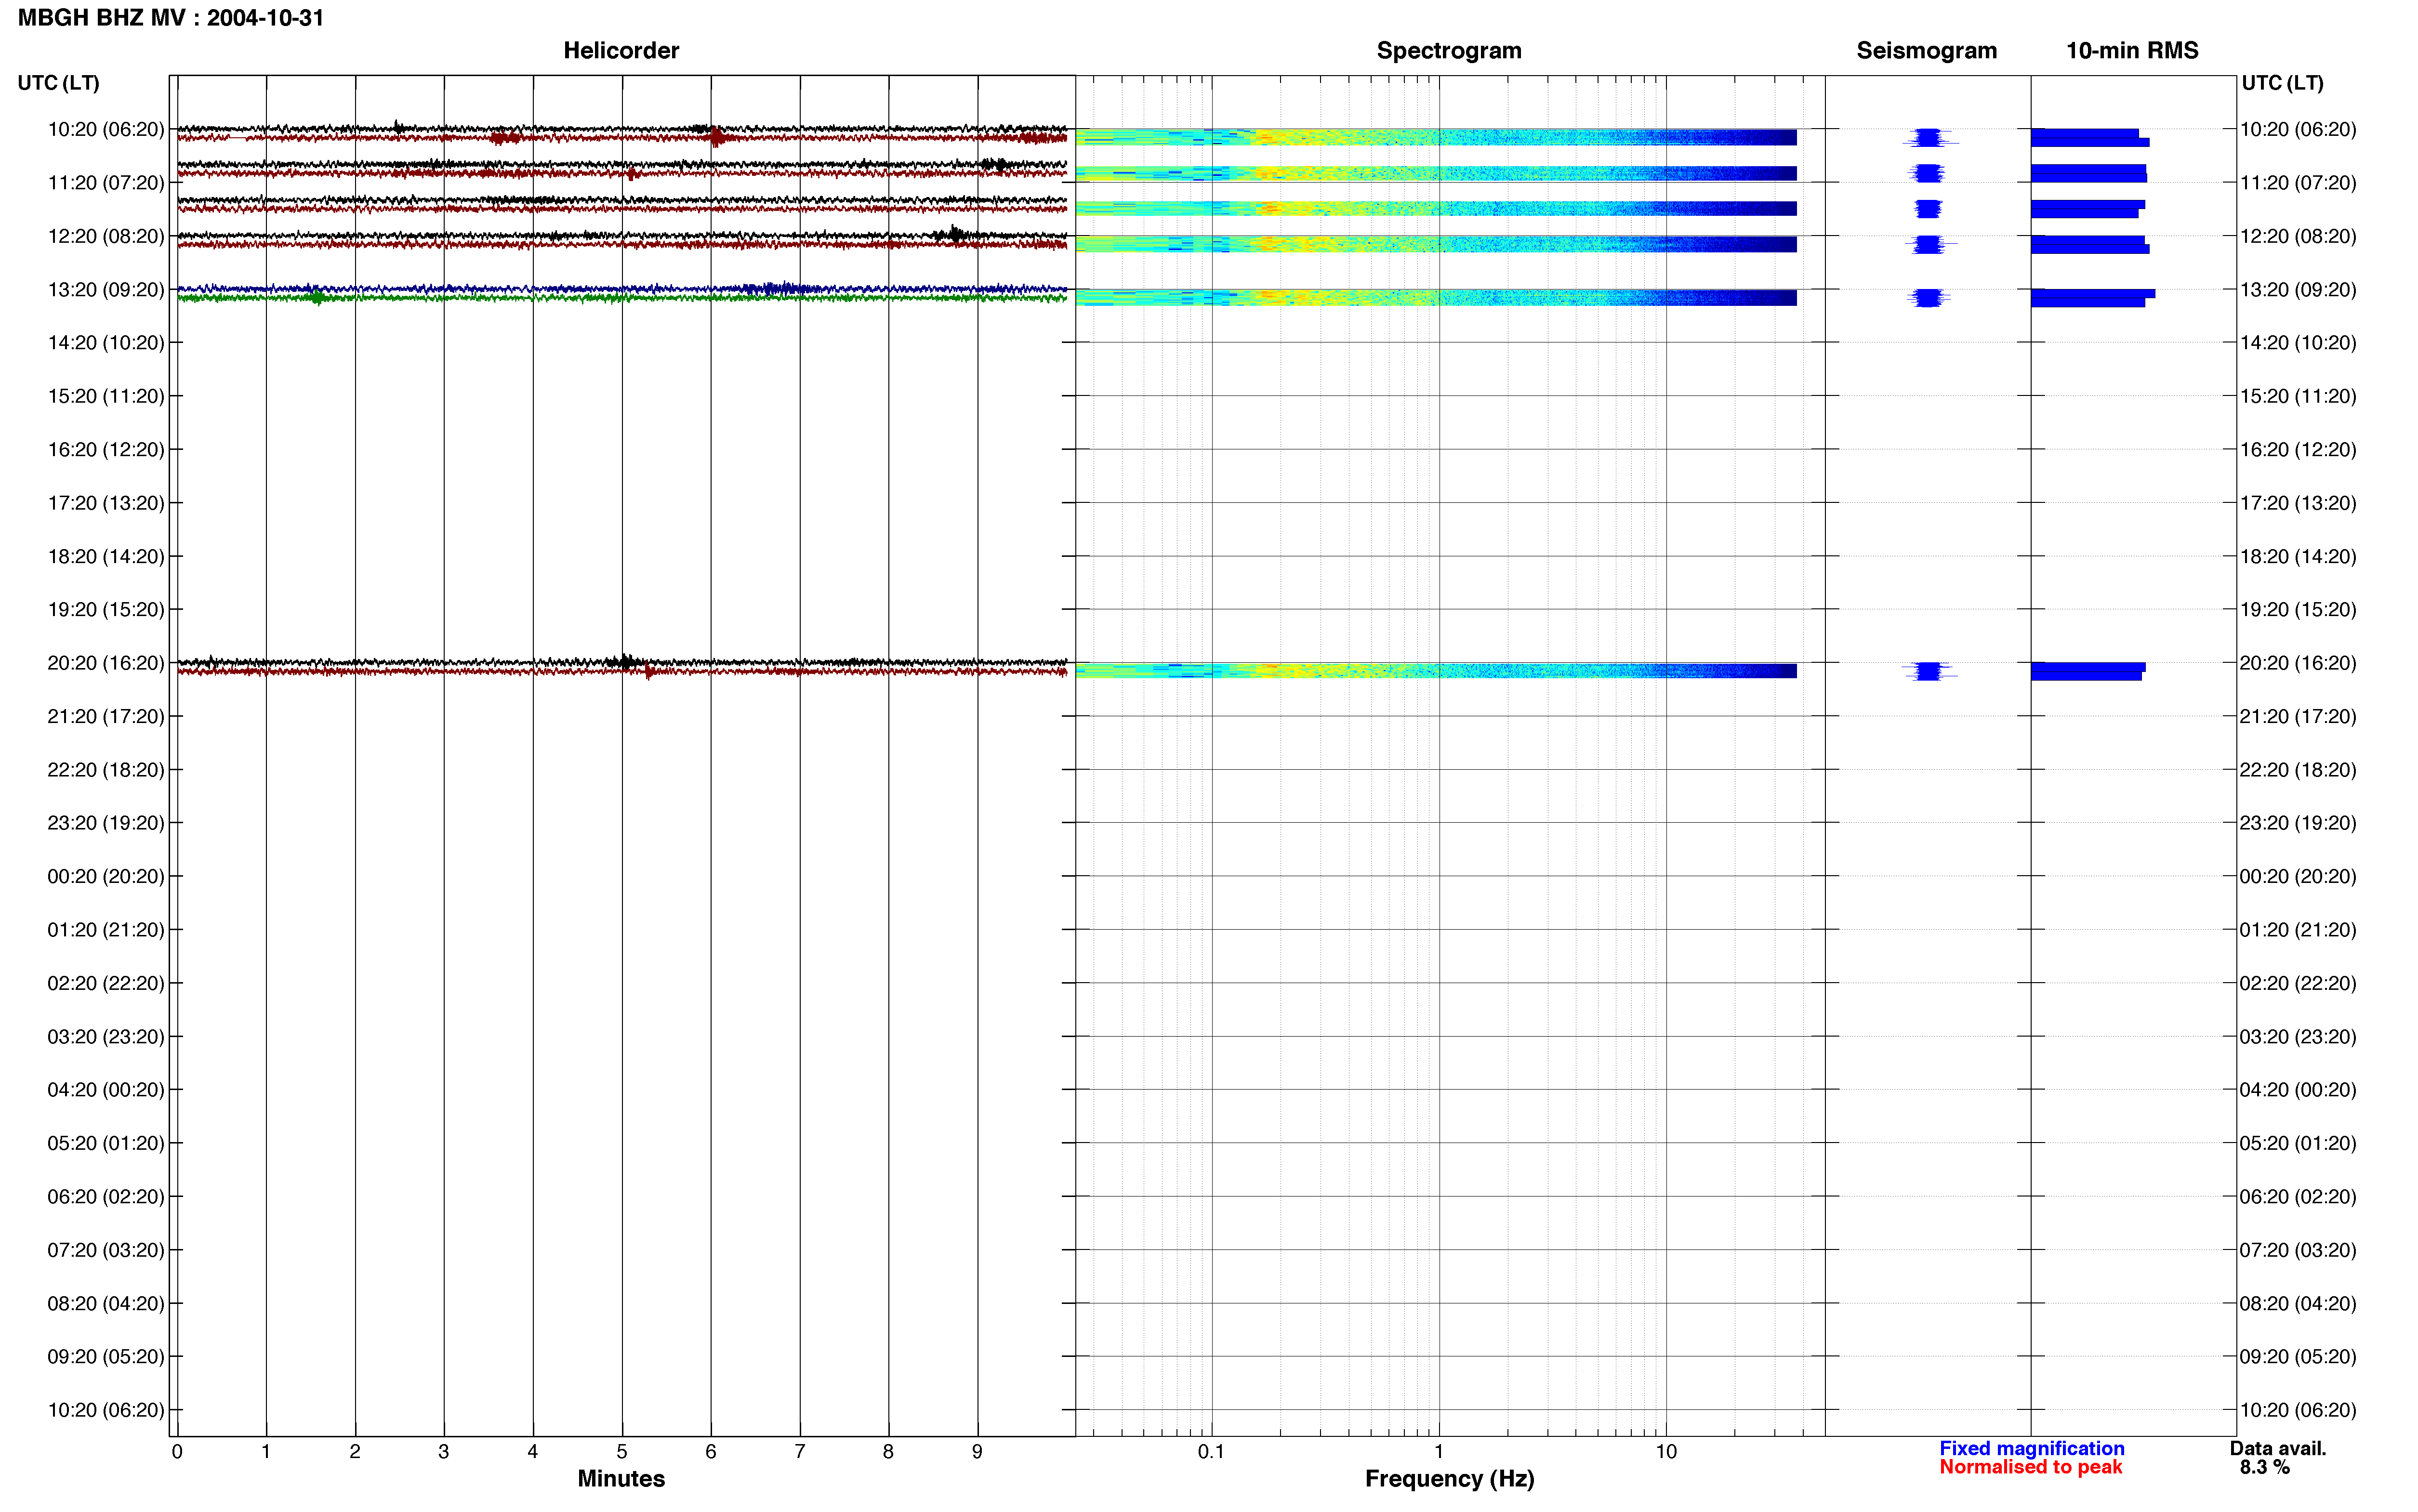Select the Helicorder panel heading

(621, 51)
